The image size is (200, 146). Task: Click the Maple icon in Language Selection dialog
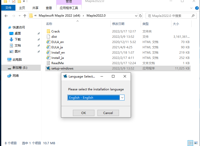point(65,76)
